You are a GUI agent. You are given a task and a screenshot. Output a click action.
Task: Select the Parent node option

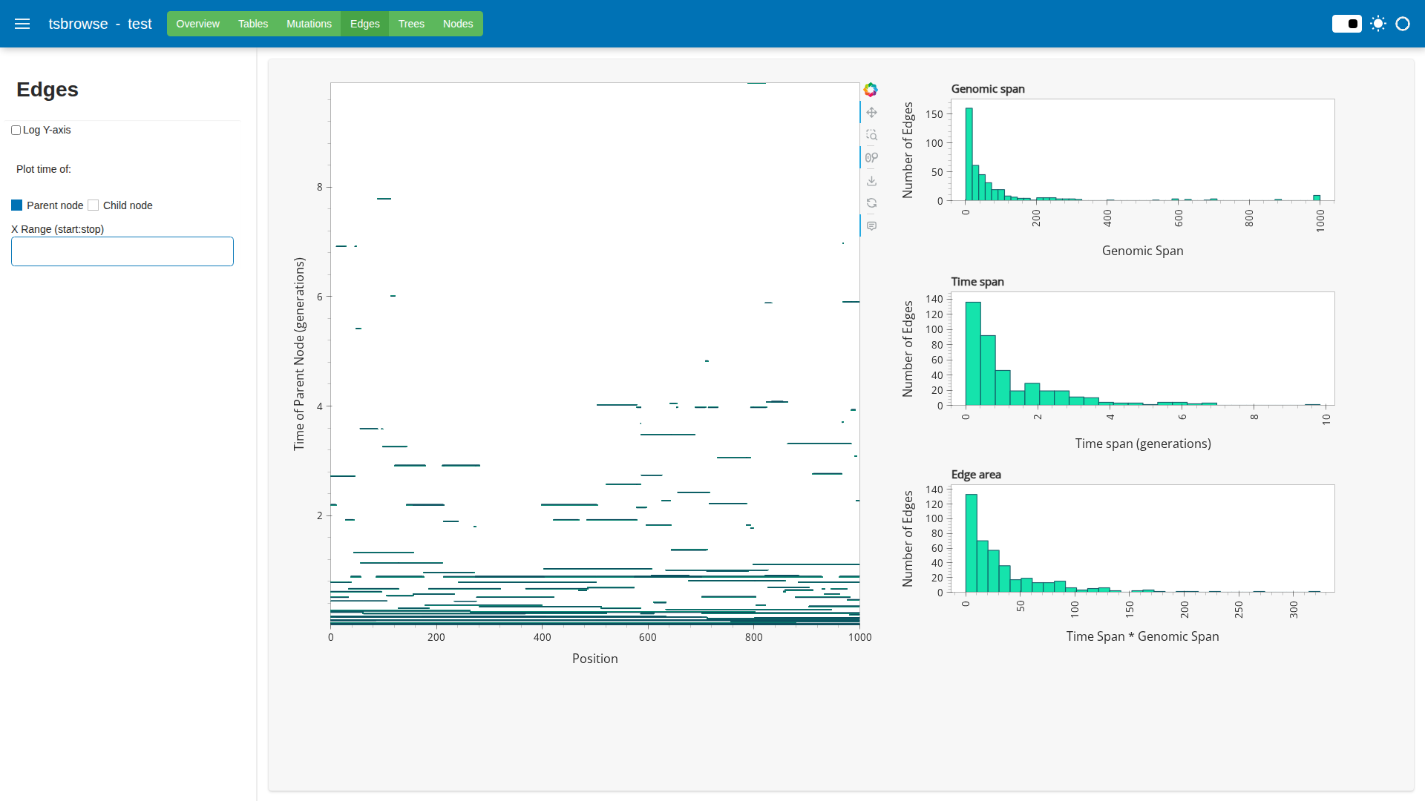(17, 205)
